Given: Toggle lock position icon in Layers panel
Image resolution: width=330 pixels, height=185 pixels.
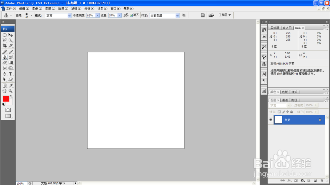Looking at the screenshot, I should (287, 112).
